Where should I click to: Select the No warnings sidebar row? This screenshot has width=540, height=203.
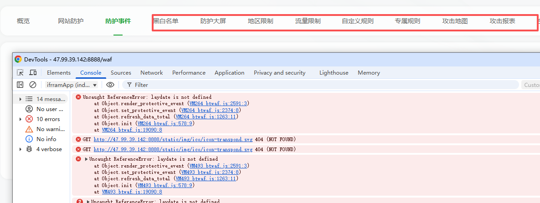pos(41,129)
